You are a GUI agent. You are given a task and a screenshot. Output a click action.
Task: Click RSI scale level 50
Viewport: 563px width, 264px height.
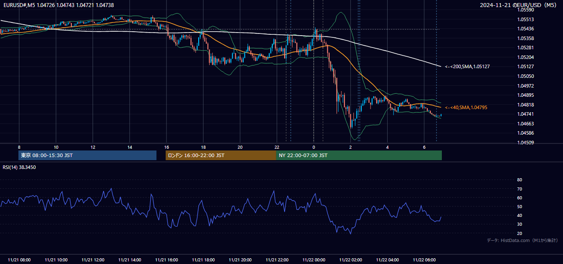click(519, 206)
